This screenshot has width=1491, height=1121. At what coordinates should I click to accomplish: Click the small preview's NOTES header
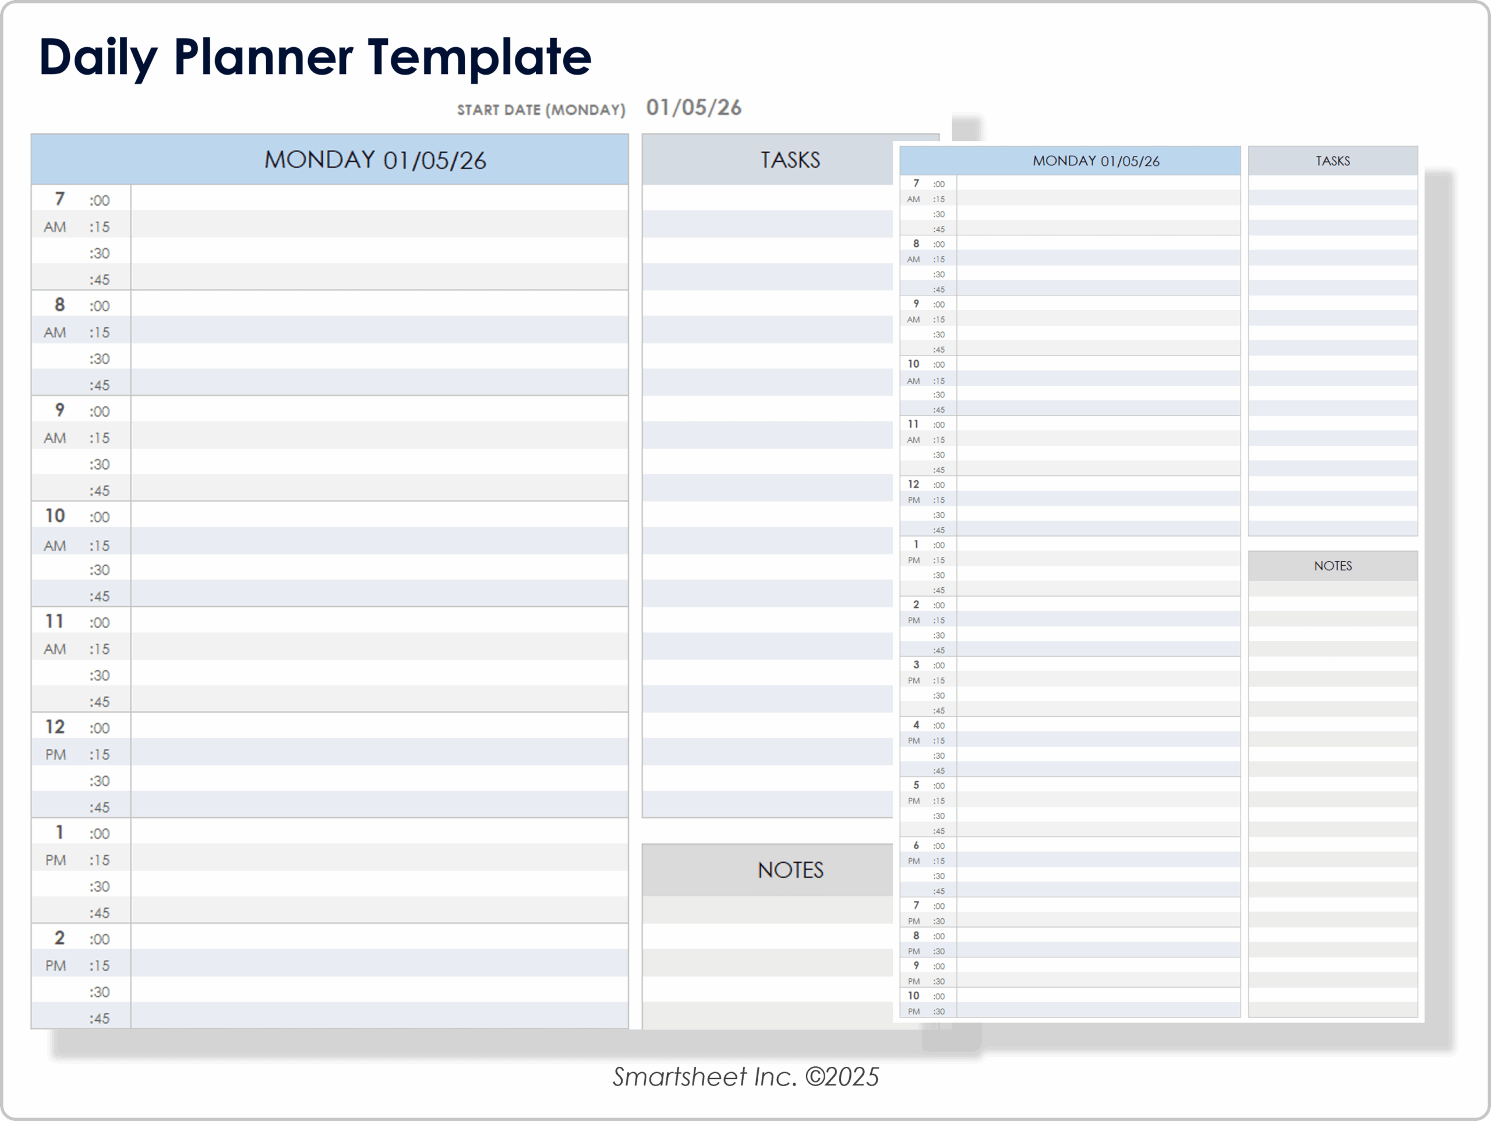pyautogui.click(x=1332, y=566)
